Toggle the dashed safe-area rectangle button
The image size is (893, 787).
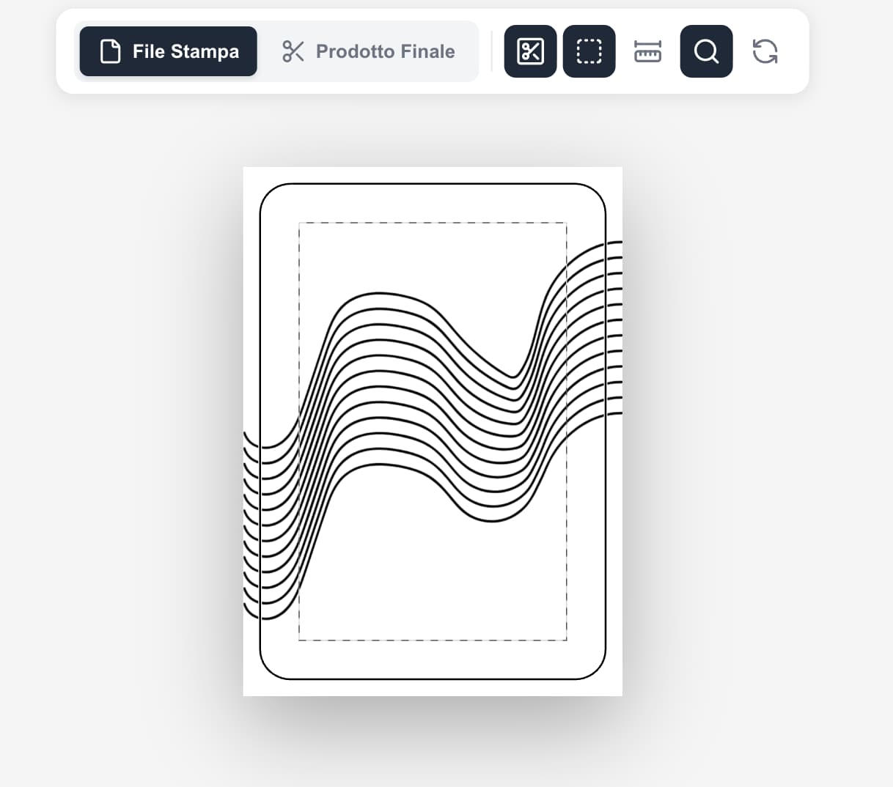coord(589,51)
